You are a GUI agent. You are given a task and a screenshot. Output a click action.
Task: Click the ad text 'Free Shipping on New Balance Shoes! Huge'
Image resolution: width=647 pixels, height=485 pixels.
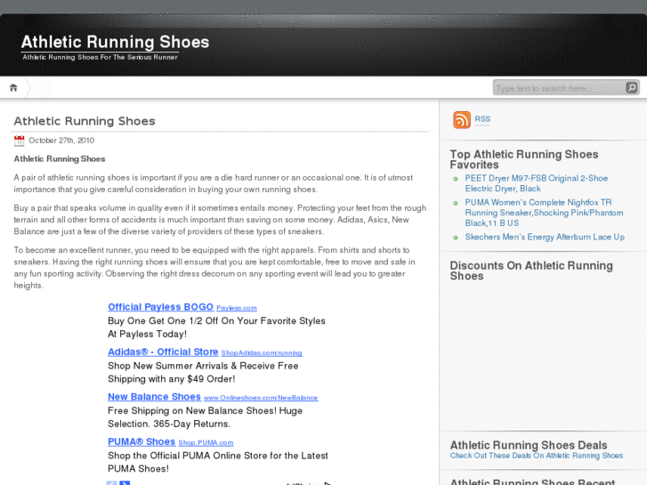click(205, 411)
